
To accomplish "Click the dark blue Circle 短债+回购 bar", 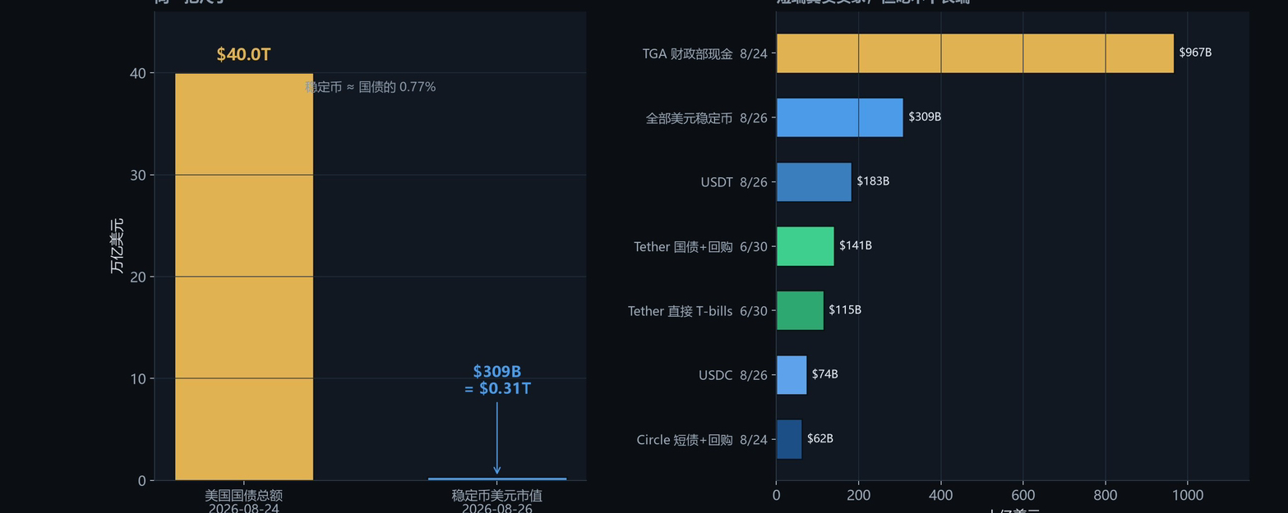I will (x=789, y=439).
